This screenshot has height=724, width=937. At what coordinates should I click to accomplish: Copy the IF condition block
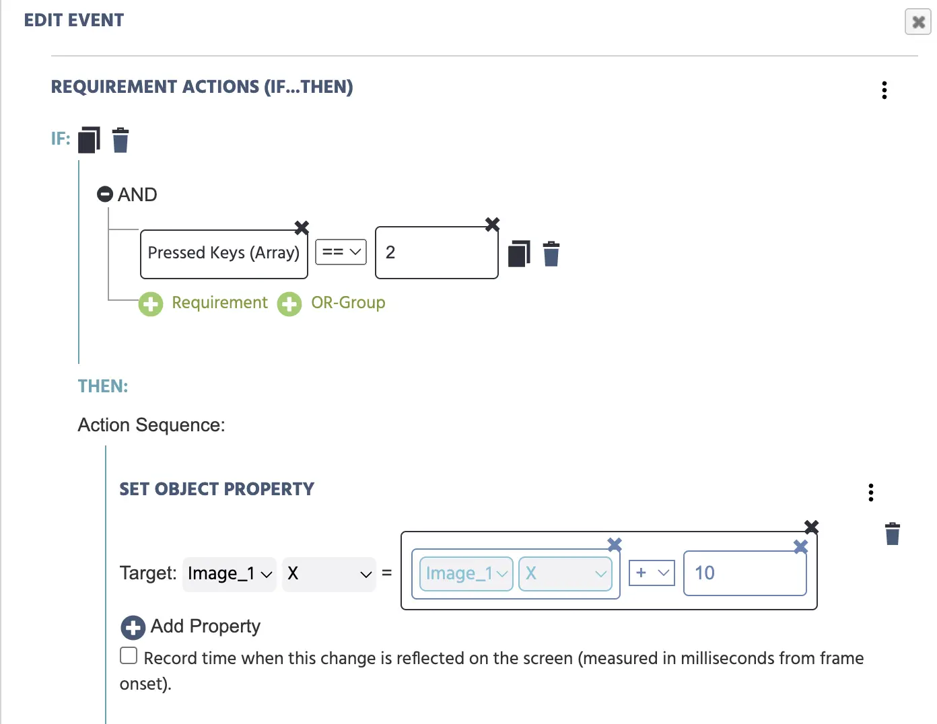pyautogui.click(x=89, y=140)
